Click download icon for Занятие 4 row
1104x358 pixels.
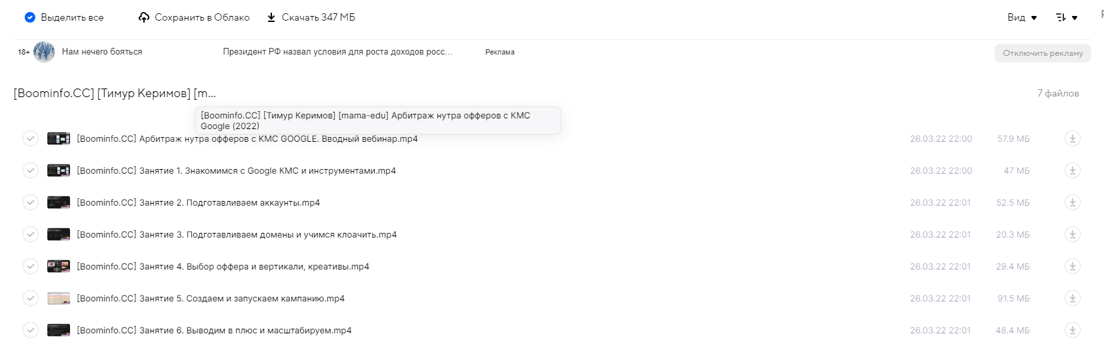(x=1072, y=266)
